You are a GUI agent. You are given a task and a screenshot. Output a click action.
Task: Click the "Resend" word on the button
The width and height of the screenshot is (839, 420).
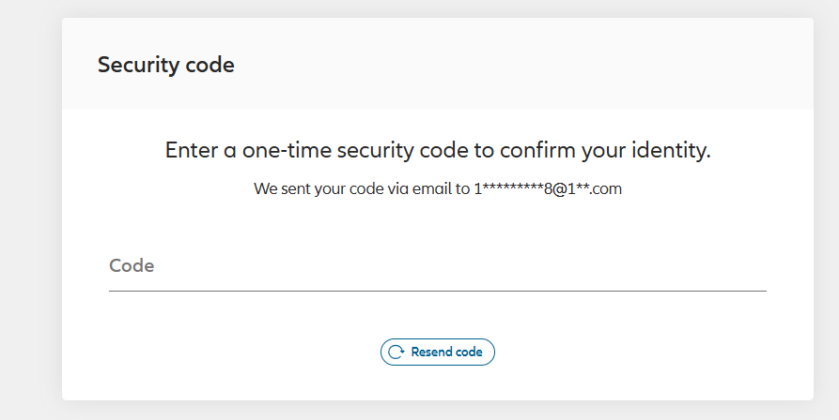(x=431, y=352)
